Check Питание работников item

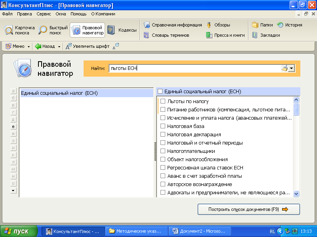coord(163,109)
